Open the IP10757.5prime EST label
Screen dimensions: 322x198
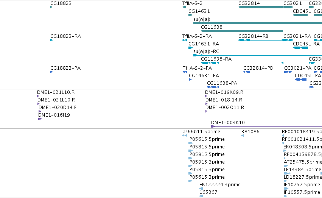click(302, 185)
